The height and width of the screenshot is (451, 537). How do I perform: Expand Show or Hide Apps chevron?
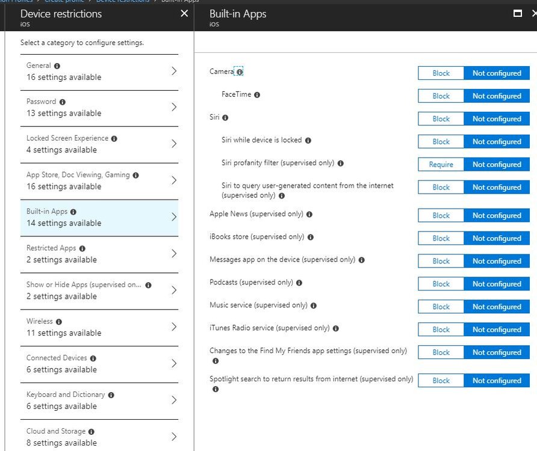coord(174,290)
